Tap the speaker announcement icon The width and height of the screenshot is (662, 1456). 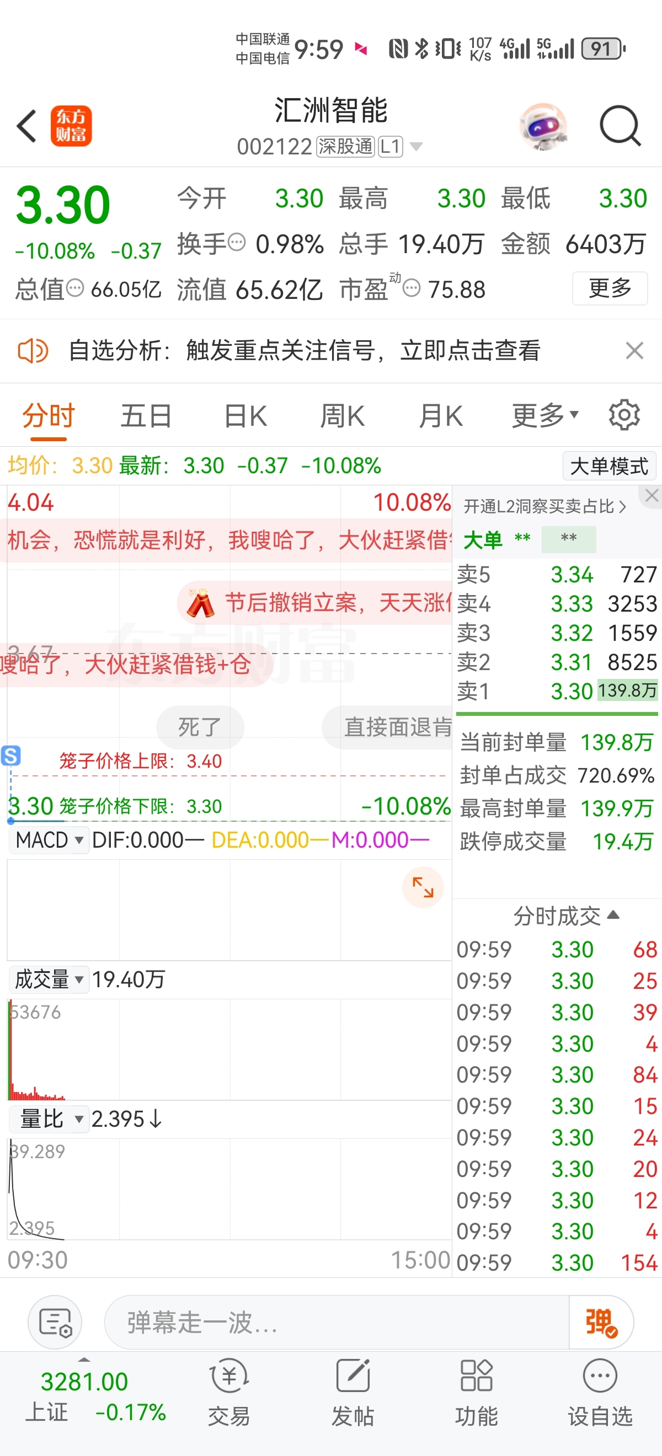coord(32,350)
